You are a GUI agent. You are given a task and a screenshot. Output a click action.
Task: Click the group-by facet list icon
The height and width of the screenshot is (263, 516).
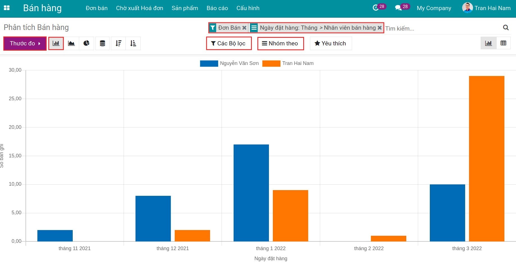tap(254, 28)
